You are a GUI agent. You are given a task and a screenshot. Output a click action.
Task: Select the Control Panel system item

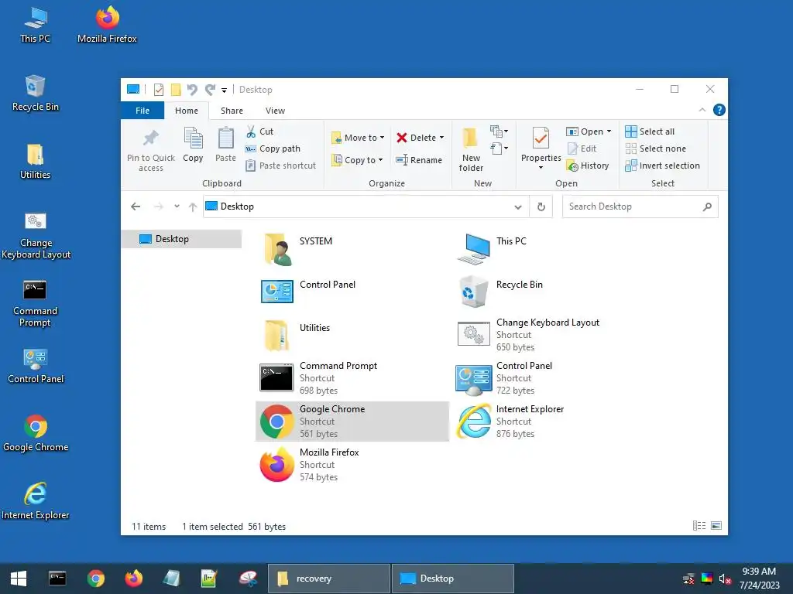point(352,292)
